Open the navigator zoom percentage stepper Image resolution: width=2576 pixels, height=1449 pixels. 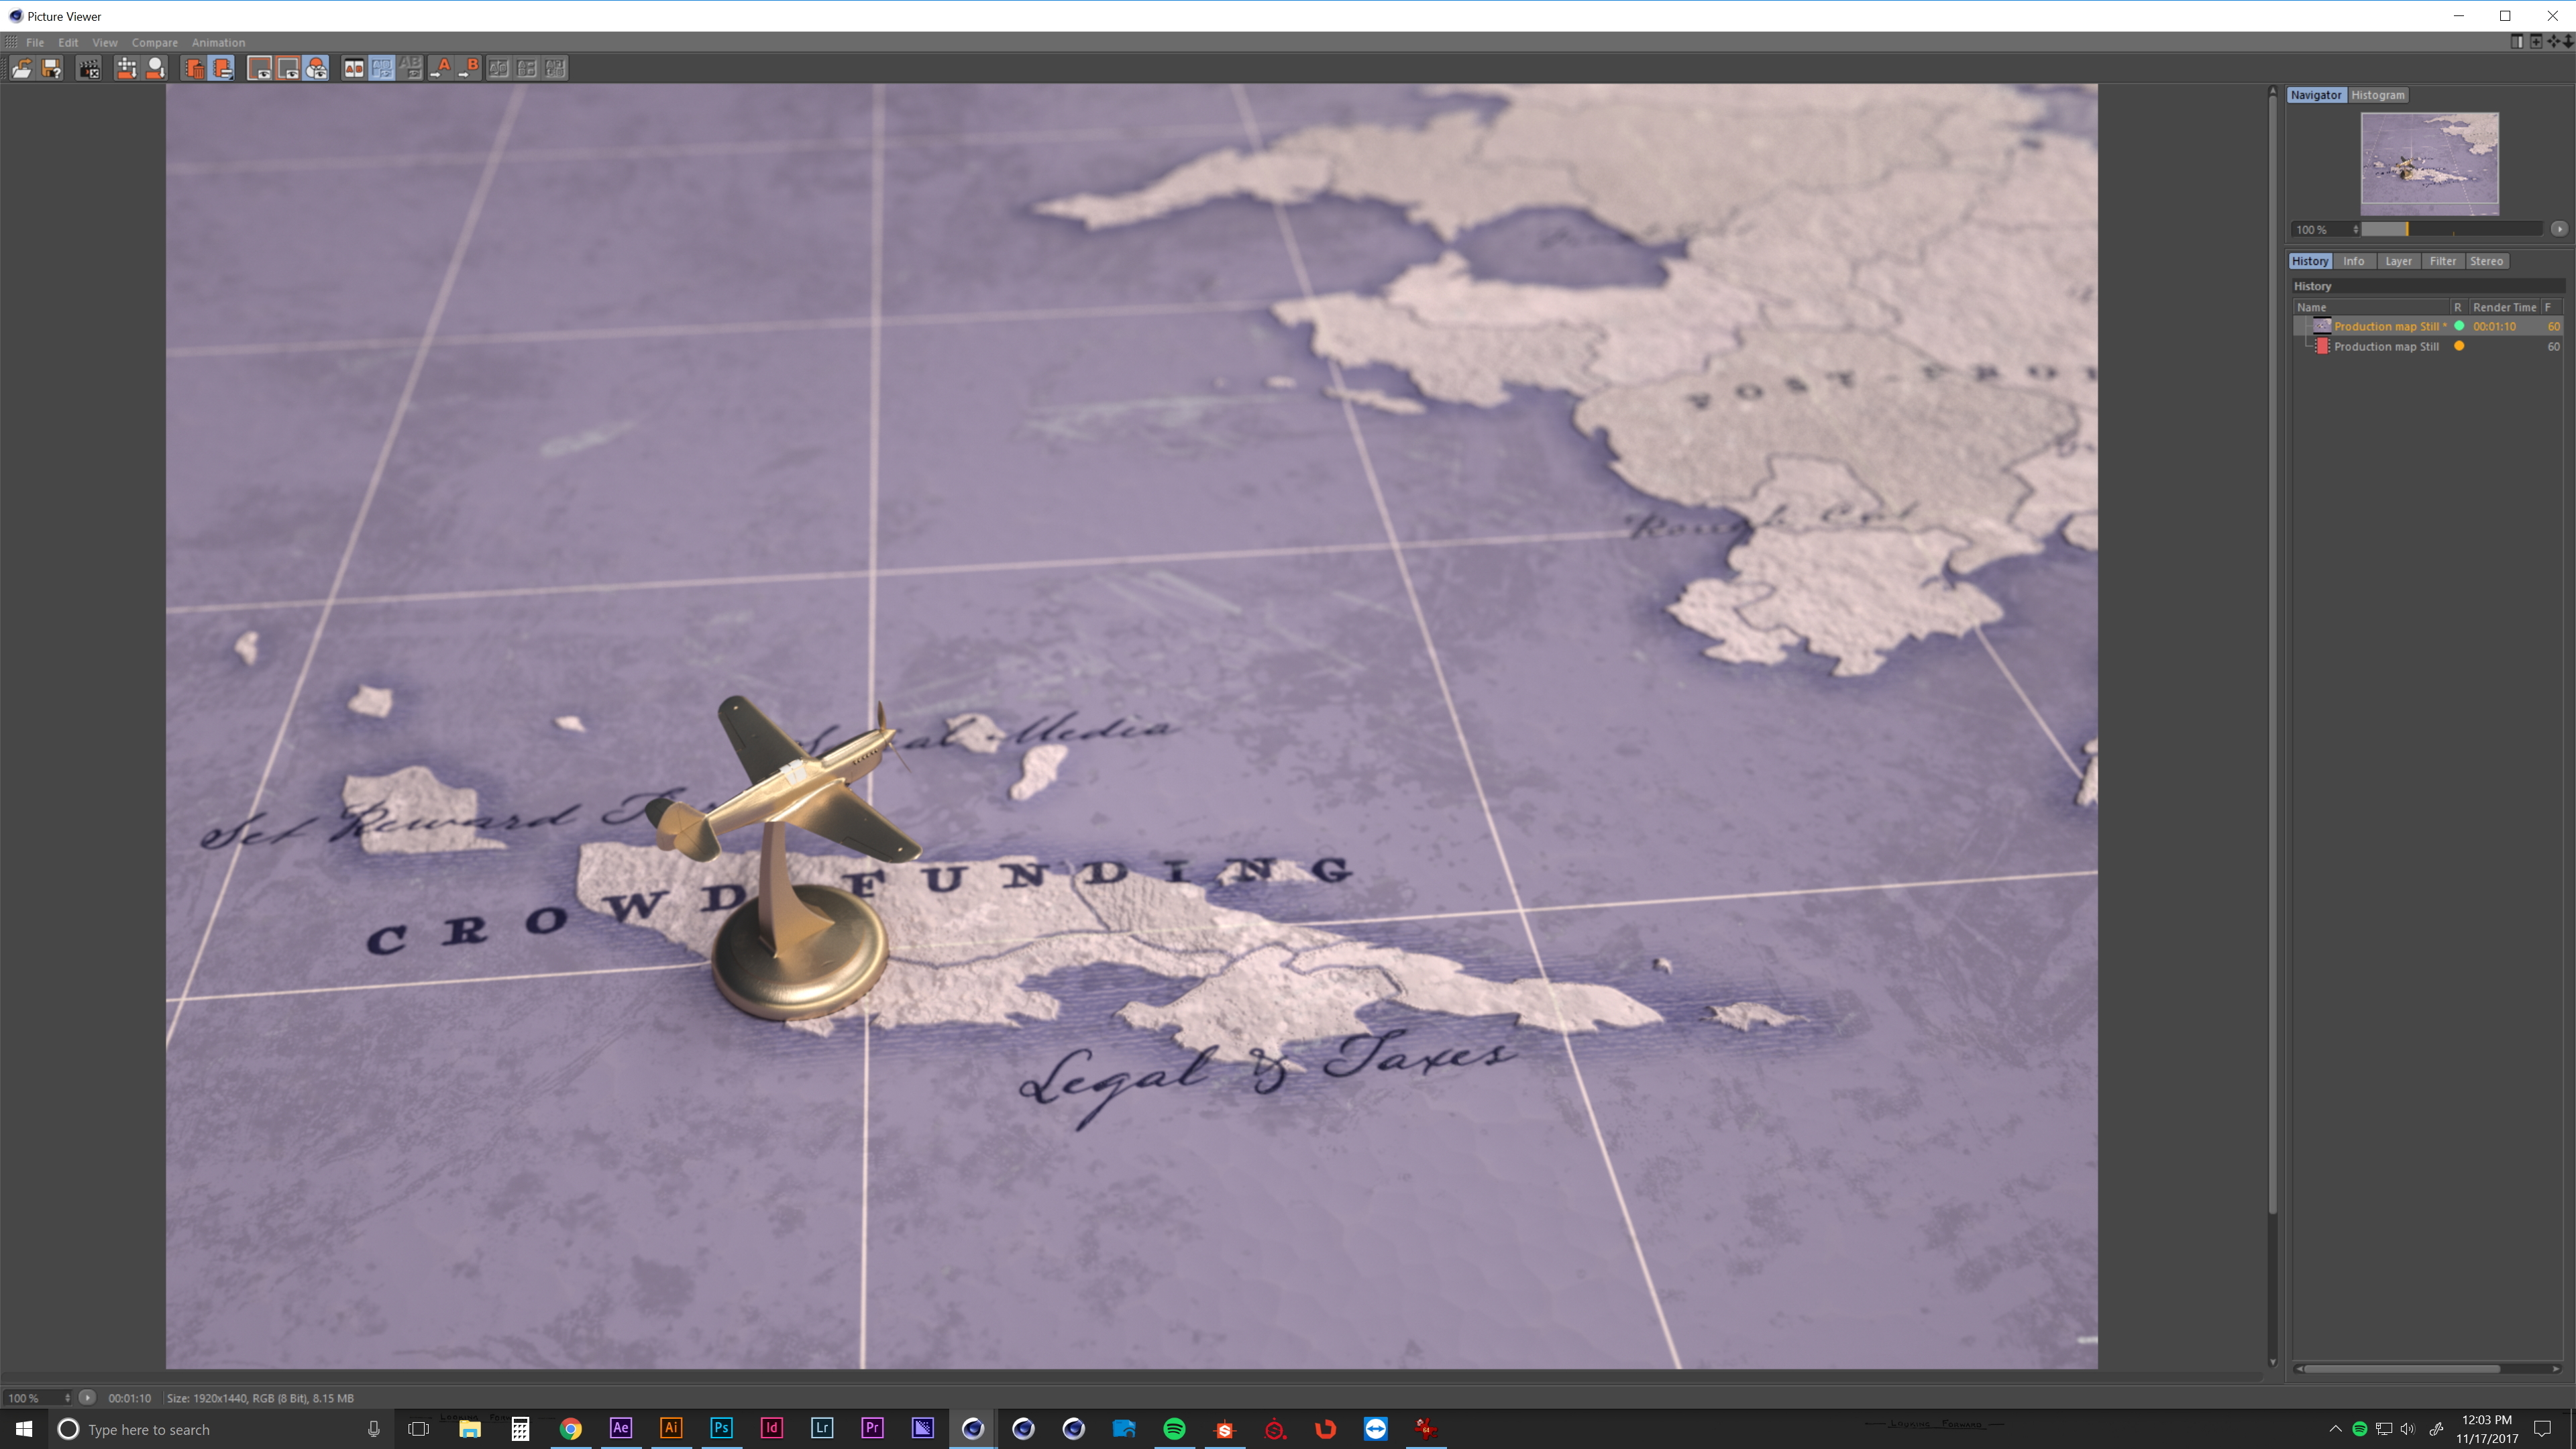[2355, 229]
